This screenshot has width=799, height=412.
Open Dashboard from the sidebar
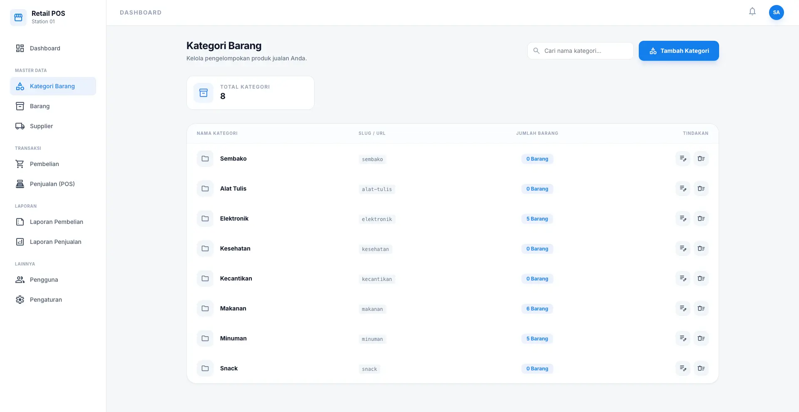[45, 48]
